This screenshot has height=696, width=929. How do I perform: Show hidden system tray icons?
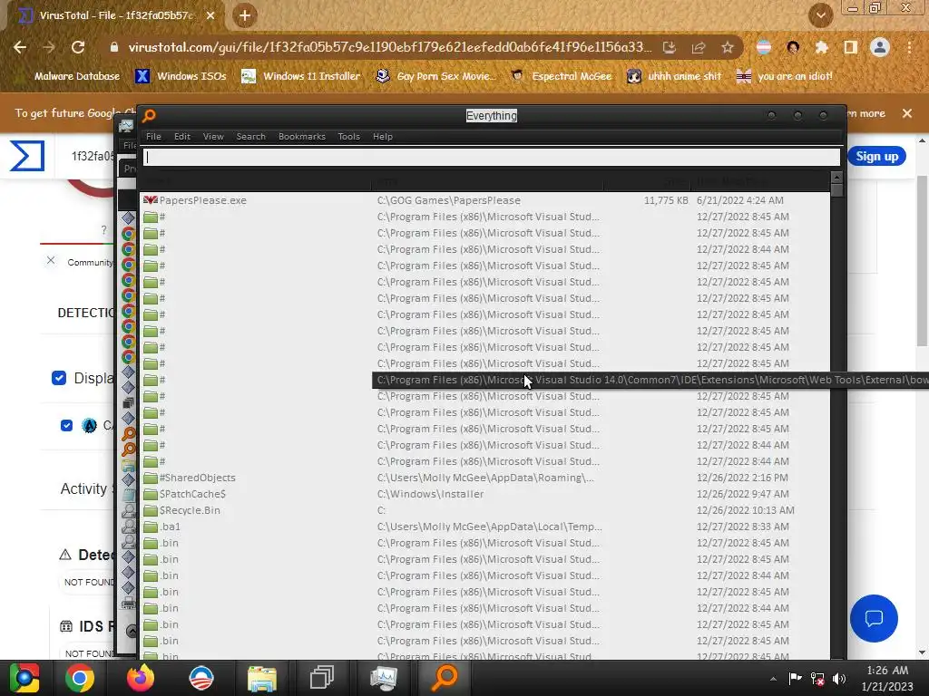773,679
